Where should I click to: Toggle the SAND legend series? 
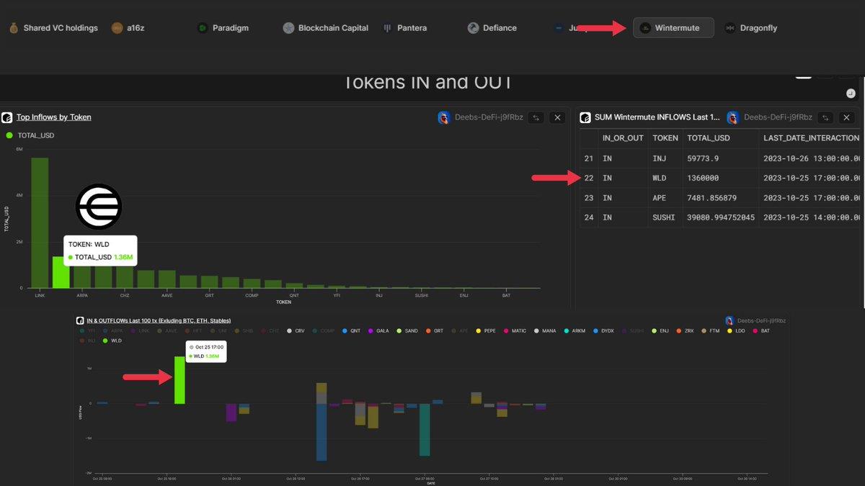408,330
